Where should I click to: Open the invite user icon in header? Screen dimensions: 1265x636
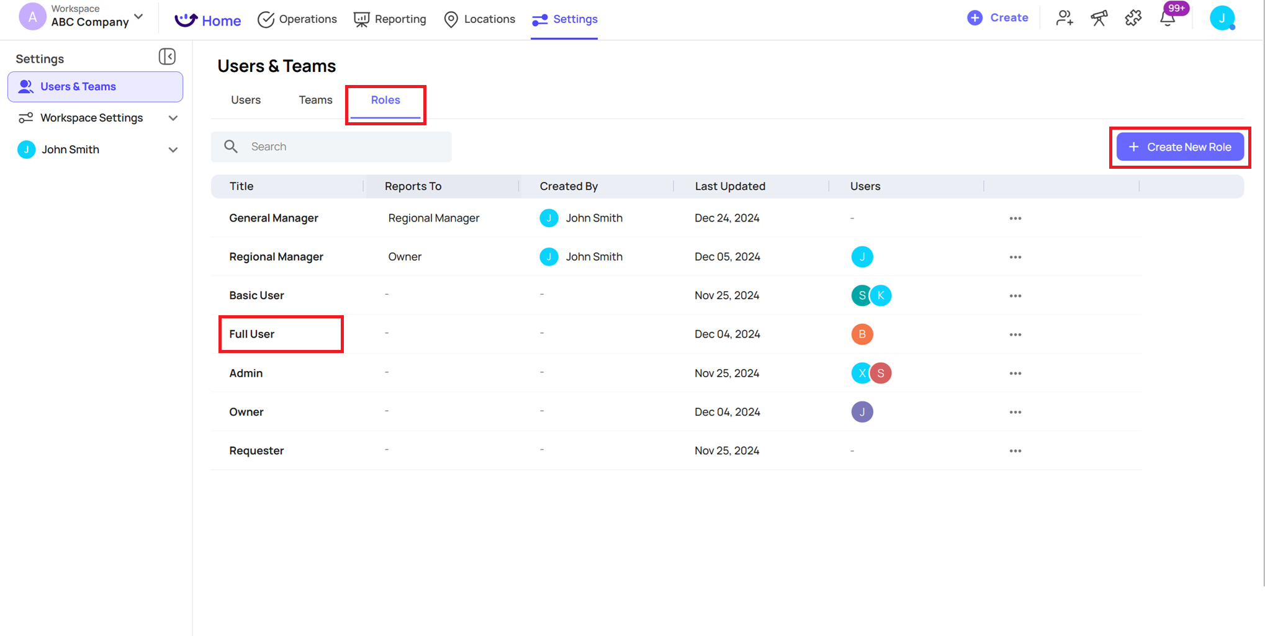(1065, 19)
